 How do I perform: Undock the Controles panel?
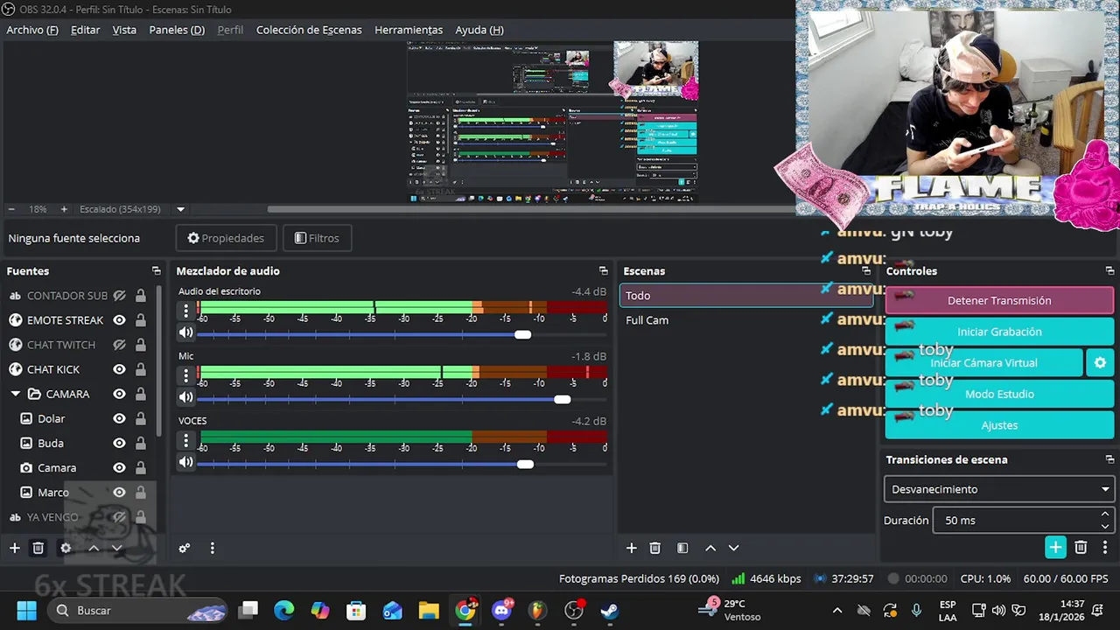[x=1109, y=271]
